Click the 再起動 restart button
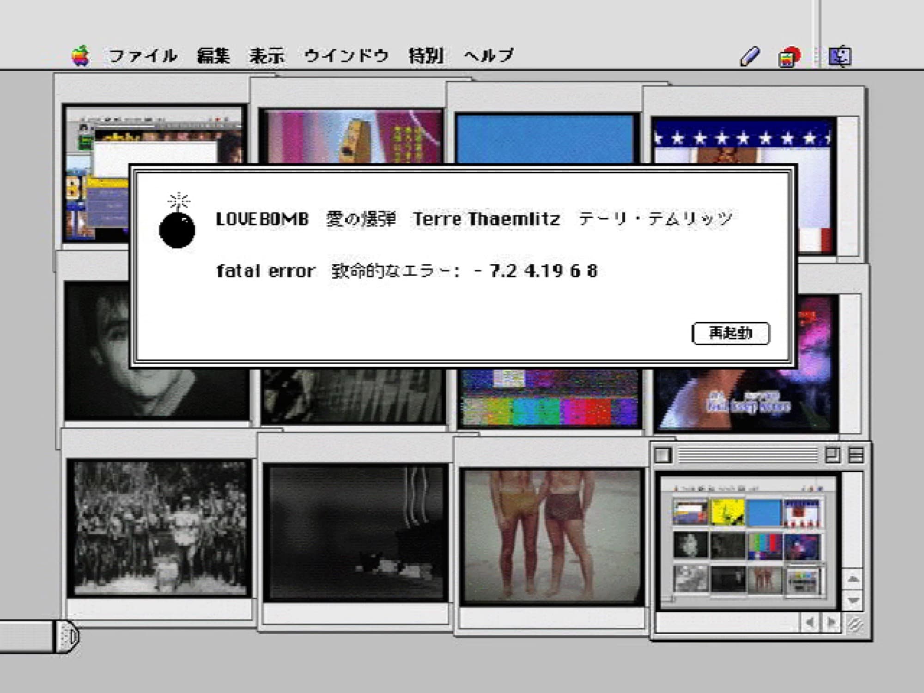This screenshot has width=924, height=693. [730, 333]
